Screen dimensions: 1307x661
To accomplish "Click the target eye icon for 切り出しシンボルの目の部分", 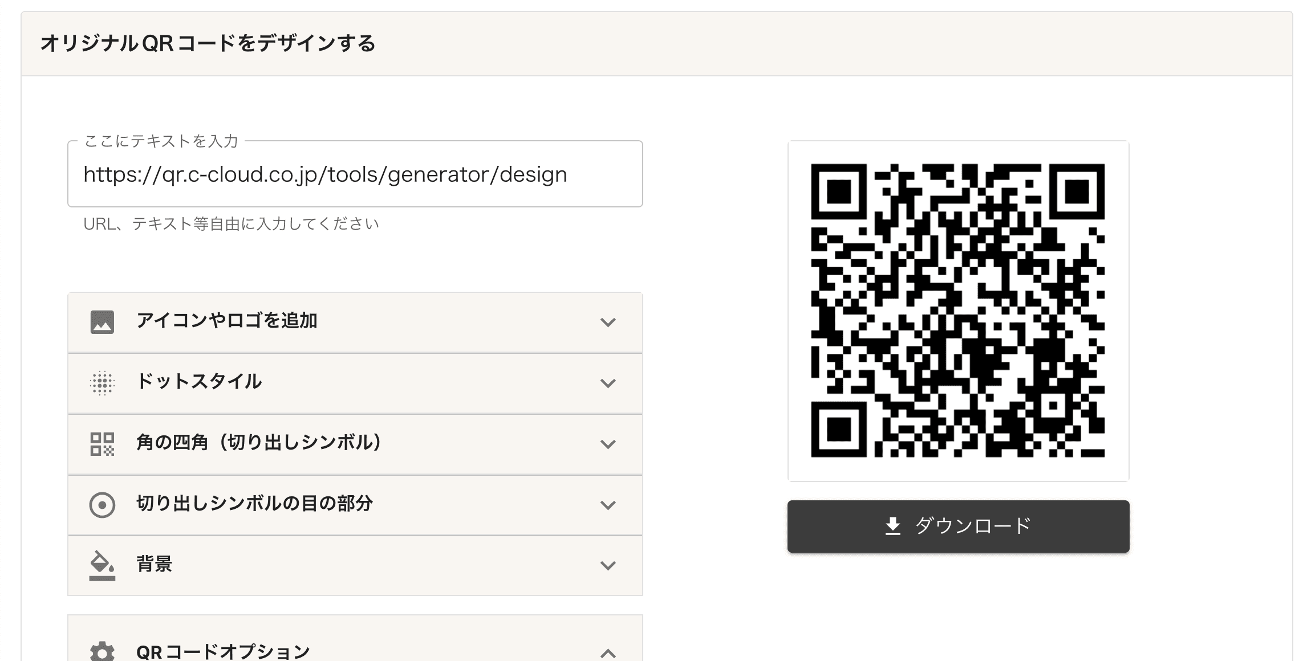I will [x=102, y=505].
